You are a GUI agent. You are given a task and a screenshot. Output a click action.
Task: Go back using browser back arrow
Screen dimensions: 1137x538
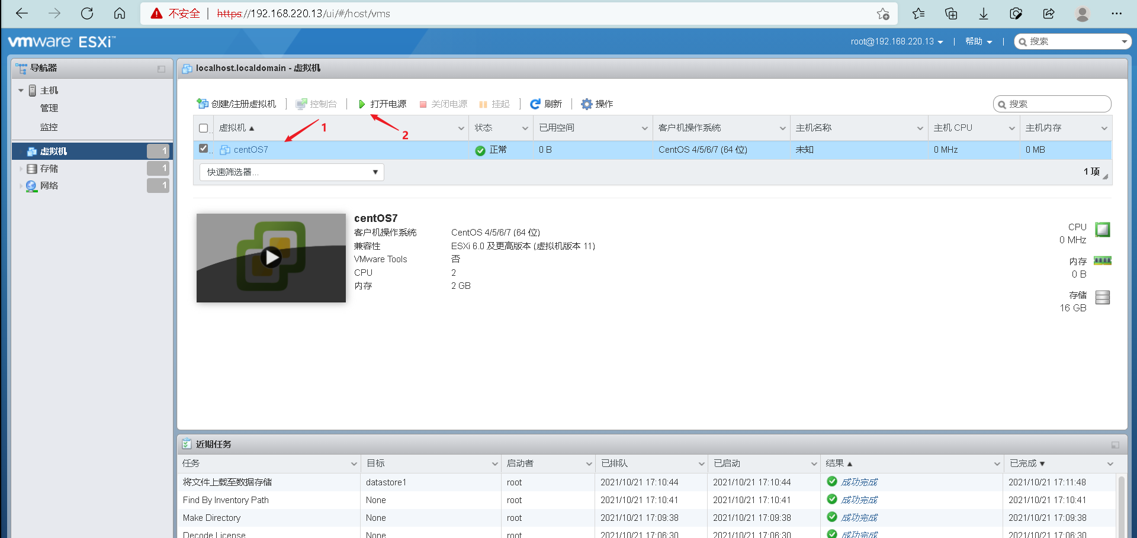pos(22,14)
